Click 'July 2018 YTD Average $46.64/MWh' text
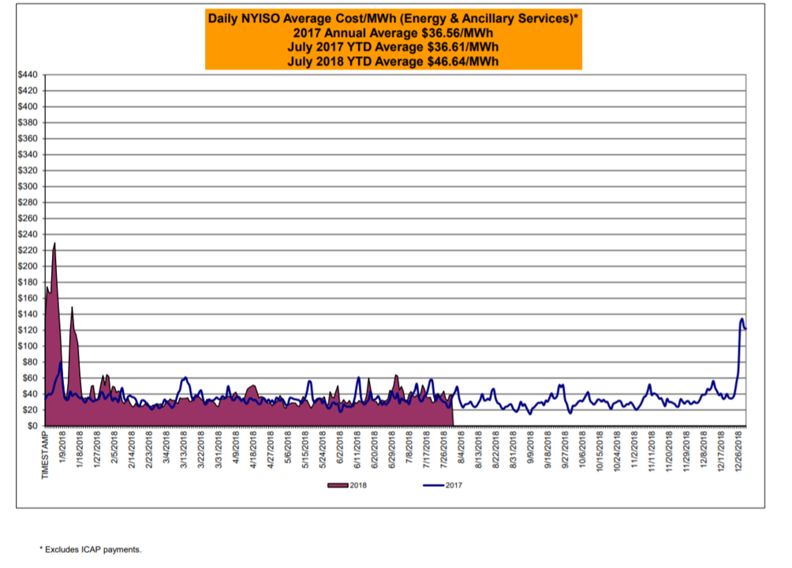The image size is (792, 568). coord(393,62)
